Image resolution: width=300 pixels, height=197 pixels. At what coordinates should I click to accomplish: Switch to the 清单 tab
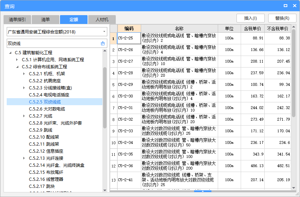tap(46, 19)
